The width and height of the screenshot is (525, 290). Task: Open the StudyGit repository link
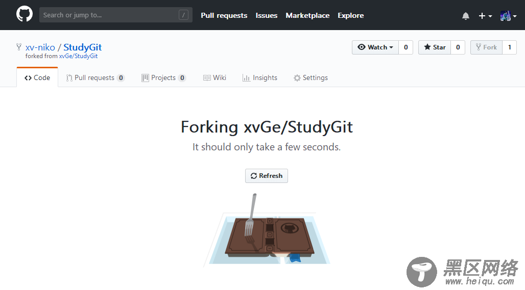[82, 47]
